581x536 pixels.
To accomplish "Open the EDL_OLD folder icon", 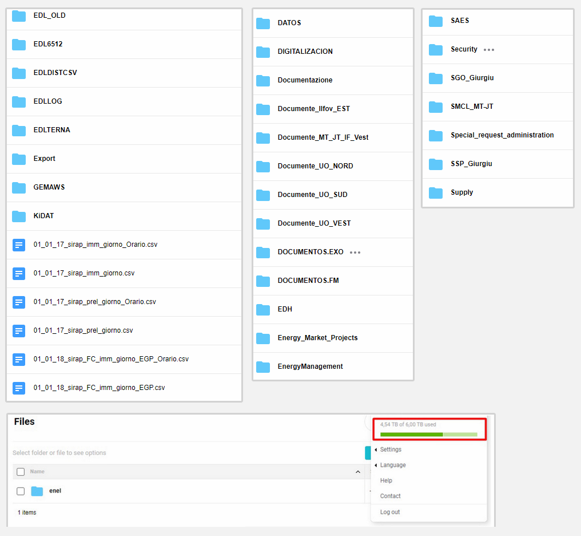I will (19, 16).
